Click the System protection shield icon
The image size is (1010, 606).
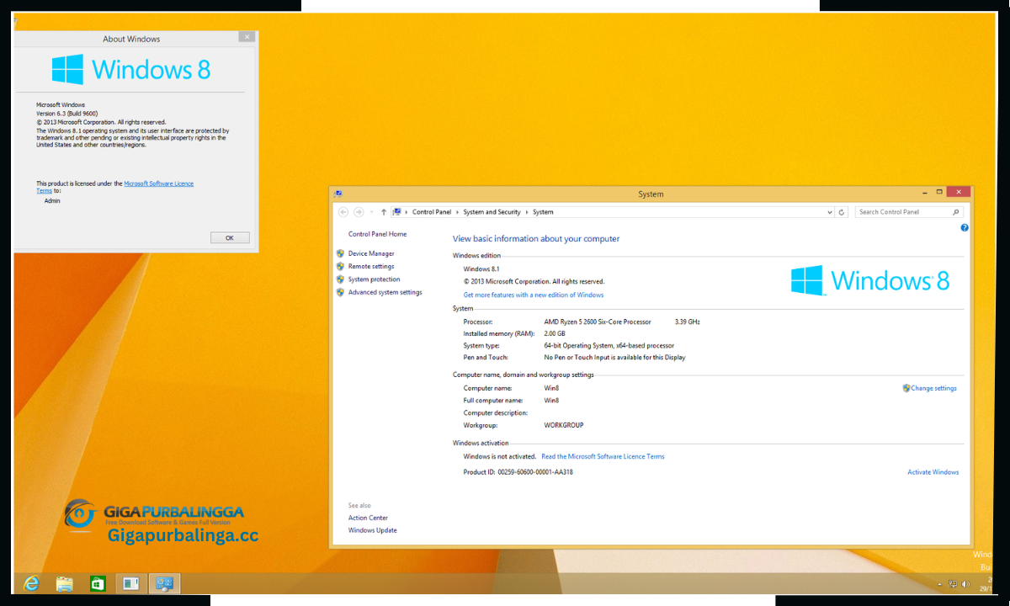(340, 279)
